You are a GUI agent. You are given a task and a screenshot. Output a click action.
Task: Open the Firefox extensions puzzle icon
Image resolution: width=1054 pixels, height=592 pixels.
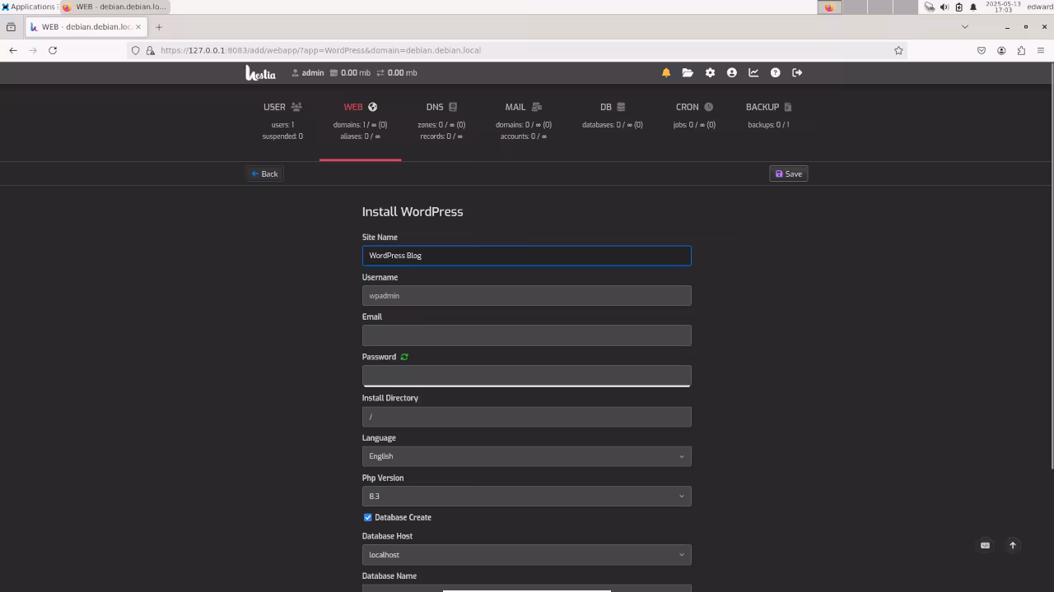coord(1021,50)
